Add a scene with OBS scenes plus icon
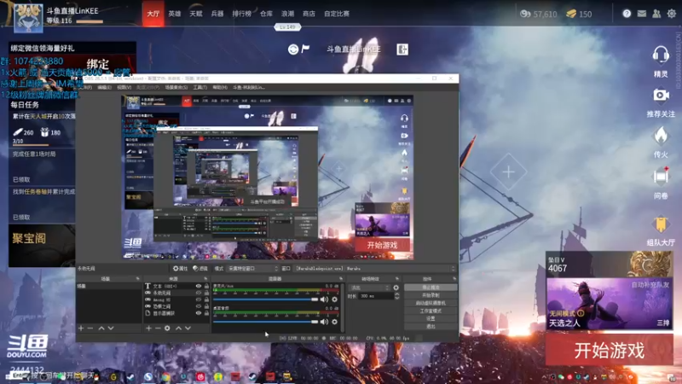682x384 pixels. [81, 328]
